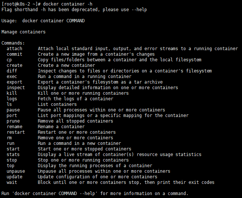Click the 'Usage: docker container COMMAND' line
Image resolution: width=242 pixels, height=198 pixels.
coord(43,21)
